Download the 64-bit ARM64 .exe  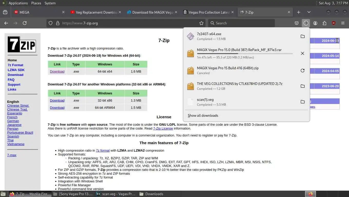(x=57, y=107)
